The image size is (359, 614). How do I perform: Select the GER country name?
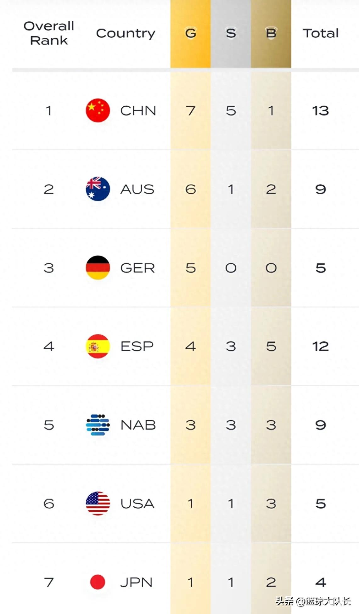point(138,268)
